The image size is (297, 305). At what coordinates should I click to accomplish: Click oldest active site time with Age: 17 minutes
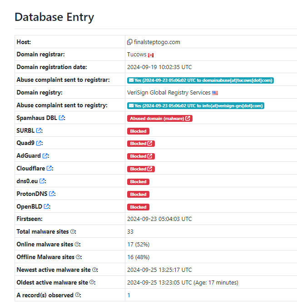183,282
